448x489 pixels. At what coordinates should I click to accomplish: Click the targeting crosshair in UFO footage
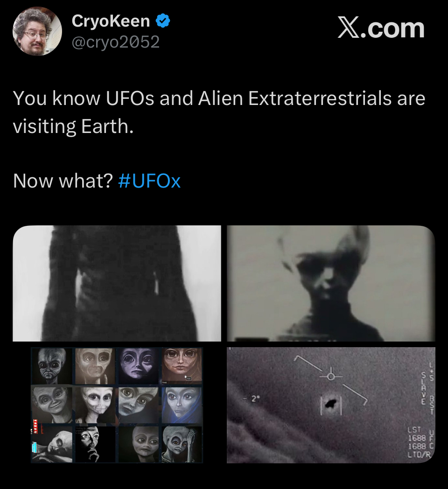coord(331,377)
